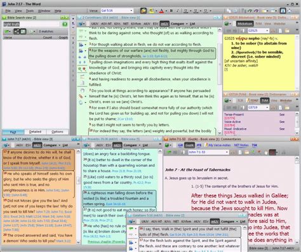Open the Help menu
The width and height of the screenshot is (301, 252).
click(x=58, y=11)
